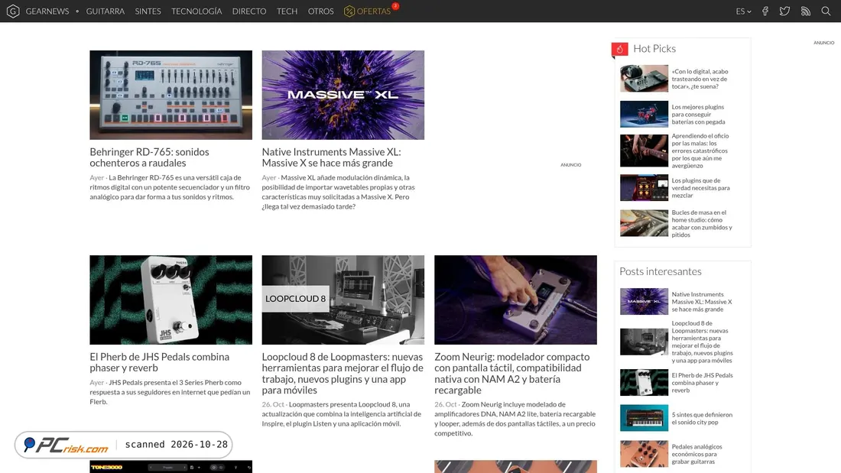
Task: Open 'Loopcloud 8 de Loopmasters' in Posts interesantes
Action: click(702, 342)
